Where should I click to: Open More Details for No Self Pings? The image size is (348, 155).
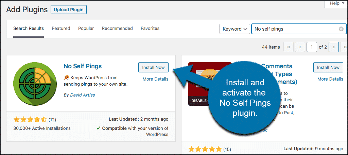click(x=155, y=79)
